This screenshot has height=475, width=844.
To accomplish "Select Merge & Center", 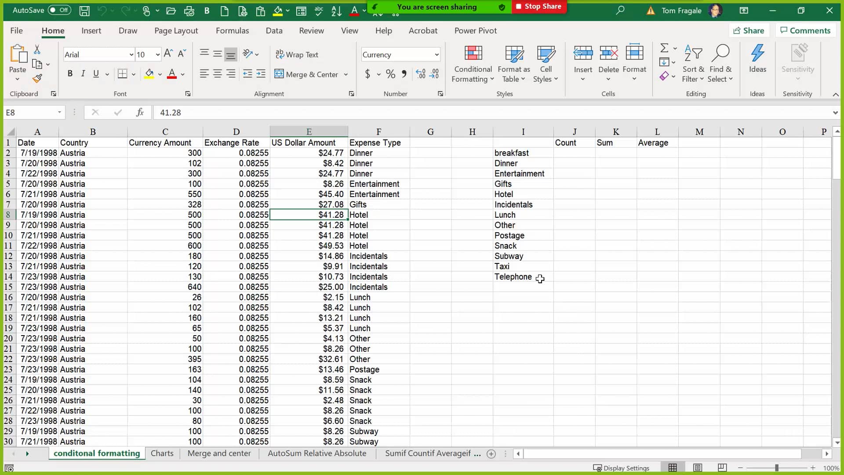I will pos(308,74).
